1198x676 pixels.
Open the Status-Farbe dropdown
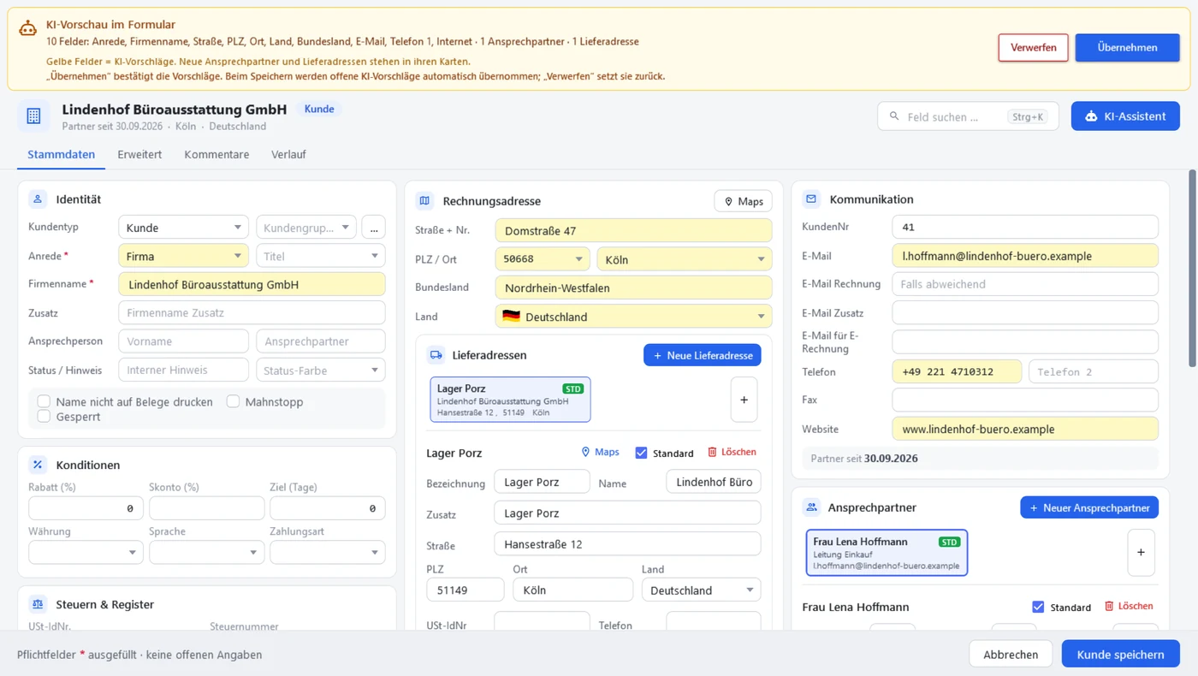(x=321, y=371)
